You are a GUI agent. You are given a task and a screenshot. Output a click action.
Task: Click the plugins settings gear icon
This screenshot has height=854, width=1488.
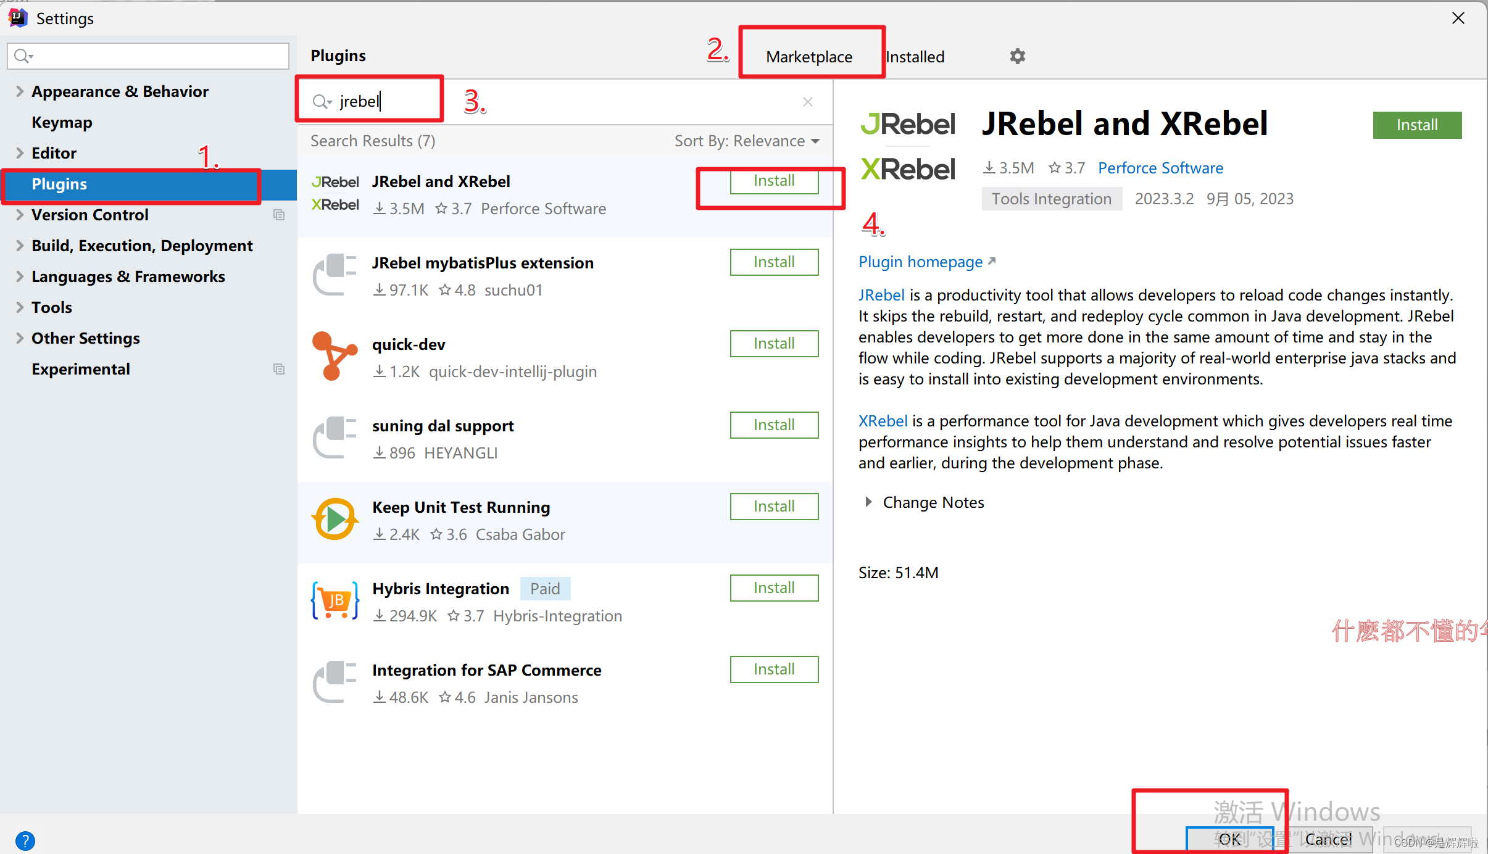[x=1017, y=56]
